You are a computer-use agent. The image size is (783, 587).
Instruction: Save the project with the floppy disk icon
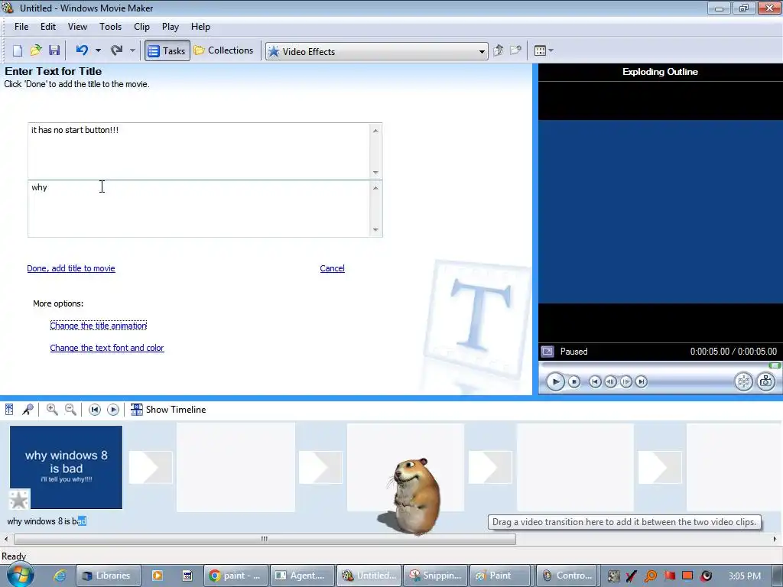click(54, 50)
